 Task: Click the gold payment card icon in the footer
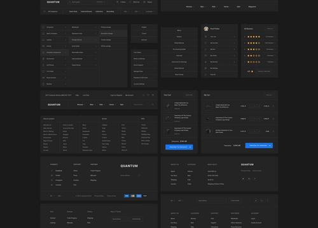(x=133, y=196)
